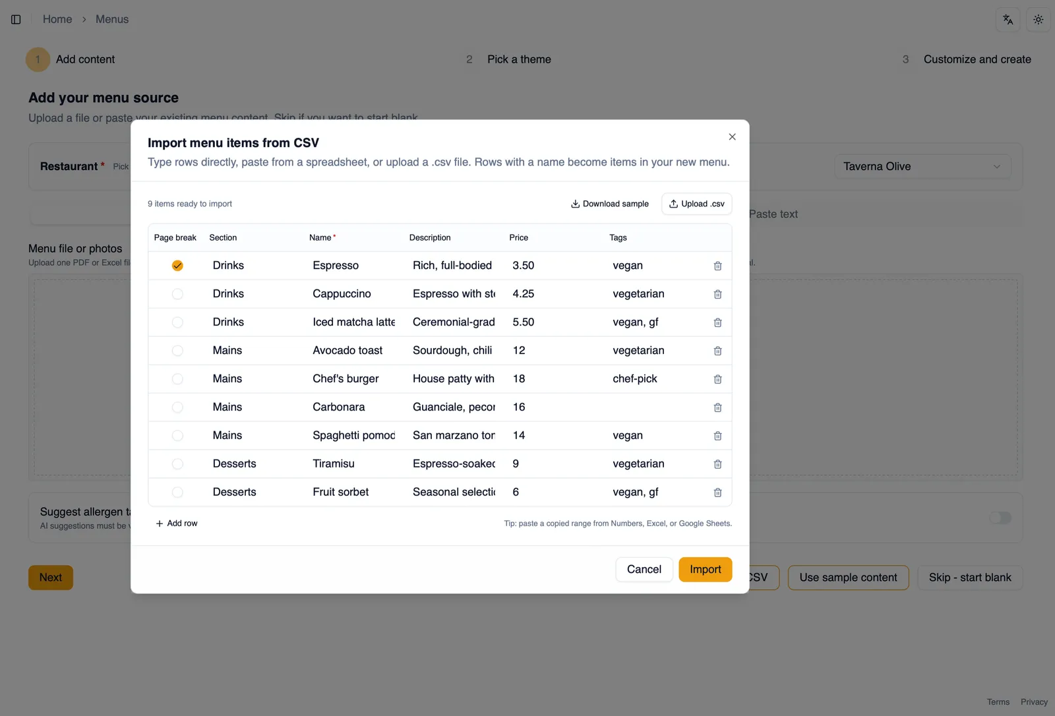The width and height of the screenshot is (1055, 716).
Task: Click Skip - start blank
Action: [969, 578]
